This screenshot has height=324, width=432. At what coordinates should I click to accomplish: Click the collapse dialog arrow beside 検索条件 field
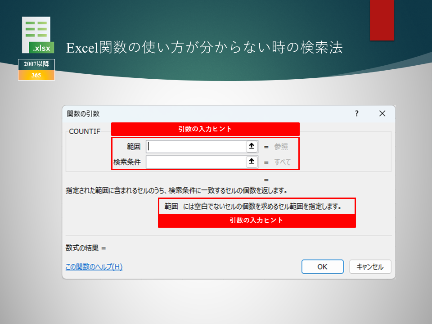[x=252, y=162]
